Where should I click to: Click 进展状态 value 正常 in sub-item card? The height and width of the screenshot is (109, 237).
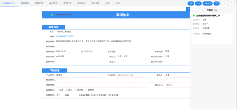[204, 20]
